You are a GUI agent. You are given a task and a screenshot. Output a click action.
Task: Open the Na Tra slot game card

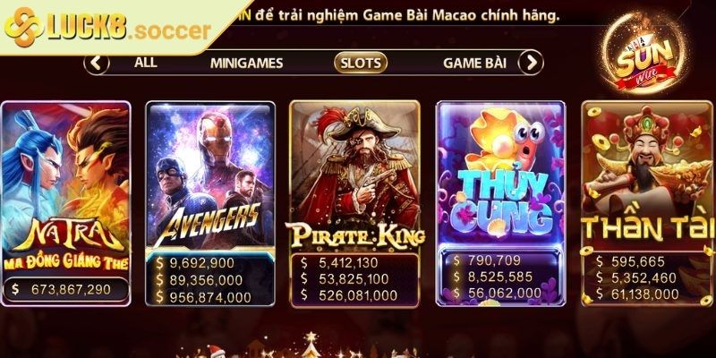pyautogui.click(x=65, y=203)
